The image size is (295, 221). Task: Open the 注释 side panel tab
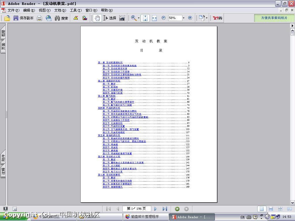coord(3,171)
